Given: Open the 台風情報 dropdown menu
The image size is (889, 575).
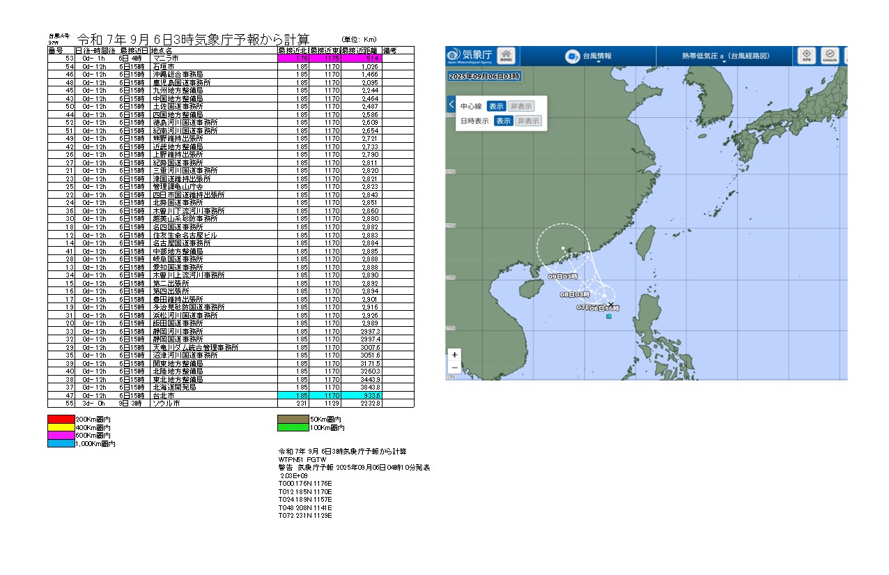Looking at the screenshot, I should click(x=597, y=57).
